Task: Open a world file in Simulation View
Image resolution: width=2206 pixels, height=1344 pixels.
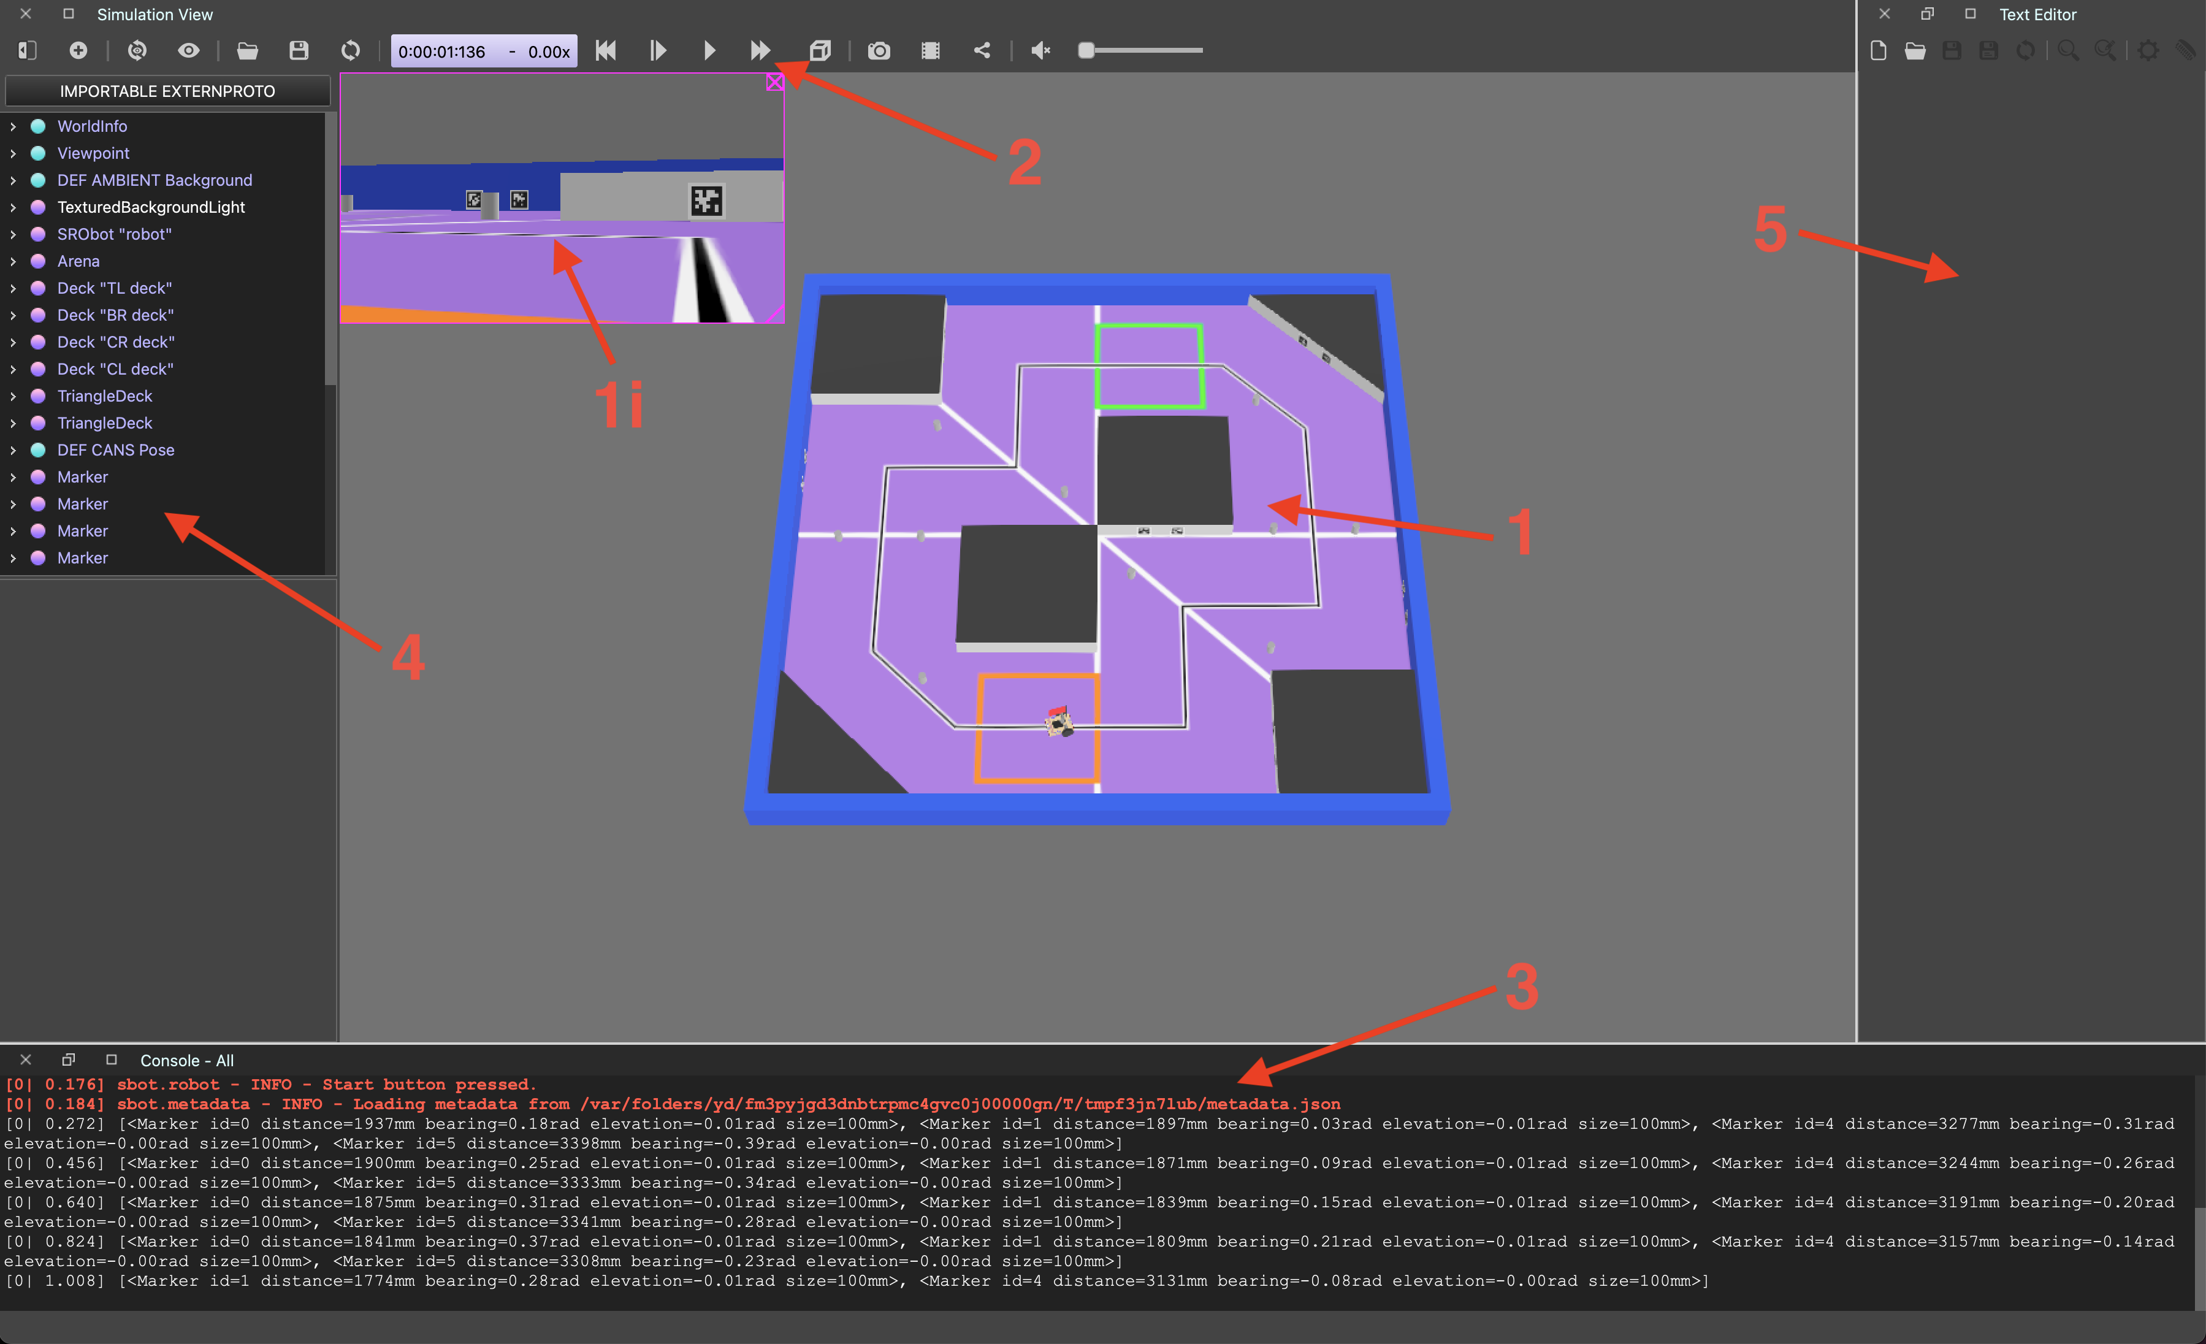Action: (x=248, y=51)
